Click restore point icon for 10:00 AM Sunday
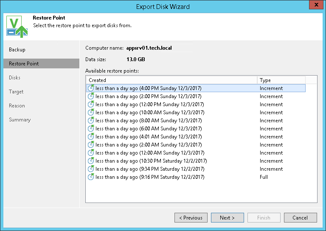Image resolution: width=326 pixels, height=231 pixels. [91, 113]
